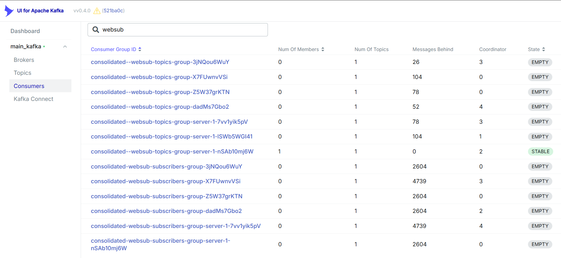Viewport: 561px width, 258px height.
Task: Open the Topics section
Action: coord(22,73)
